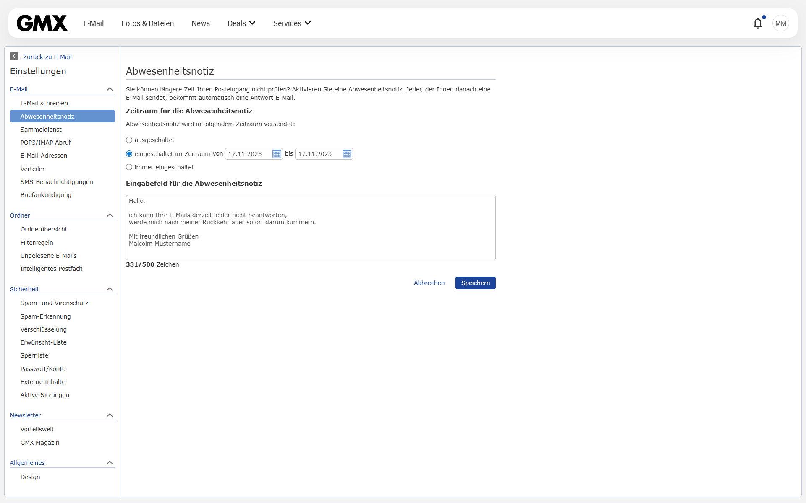Select eingeschaltet im Zeitraum option
The width and height of the screenshot is (806, 503).
pos(129,153)
